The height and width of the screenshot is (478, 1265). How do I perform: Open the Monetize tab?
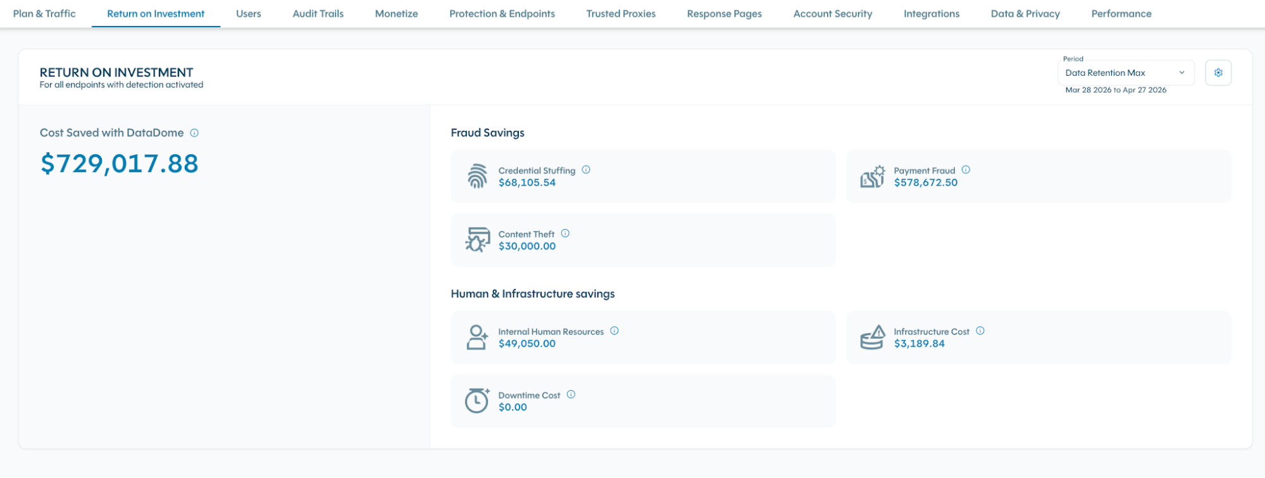[x=397, y=13]
